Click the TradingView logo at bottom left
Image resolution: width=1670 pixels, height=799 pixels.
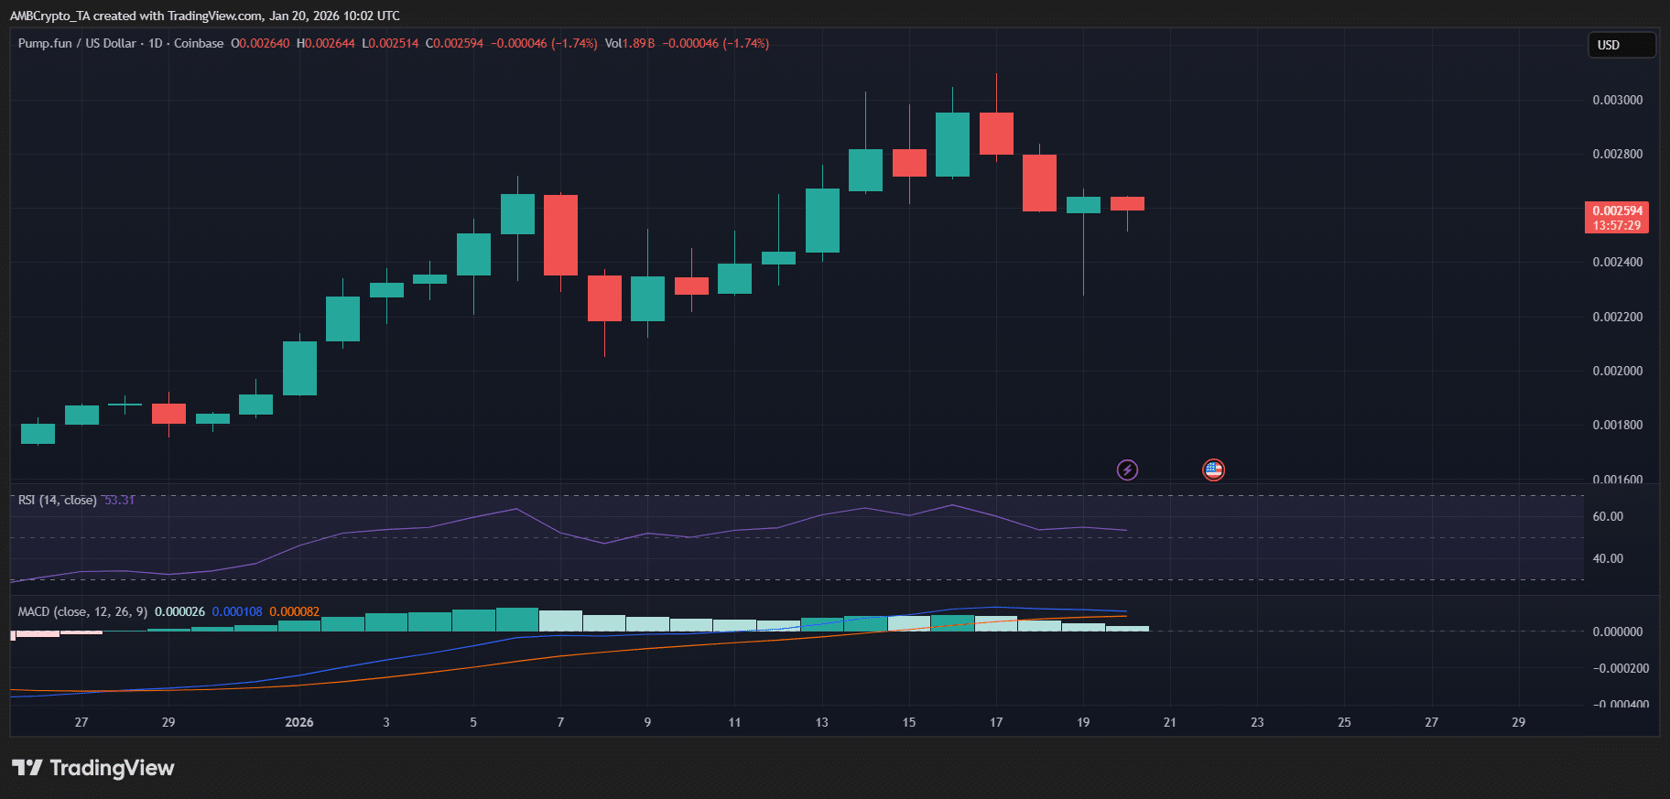click(93, 768)
